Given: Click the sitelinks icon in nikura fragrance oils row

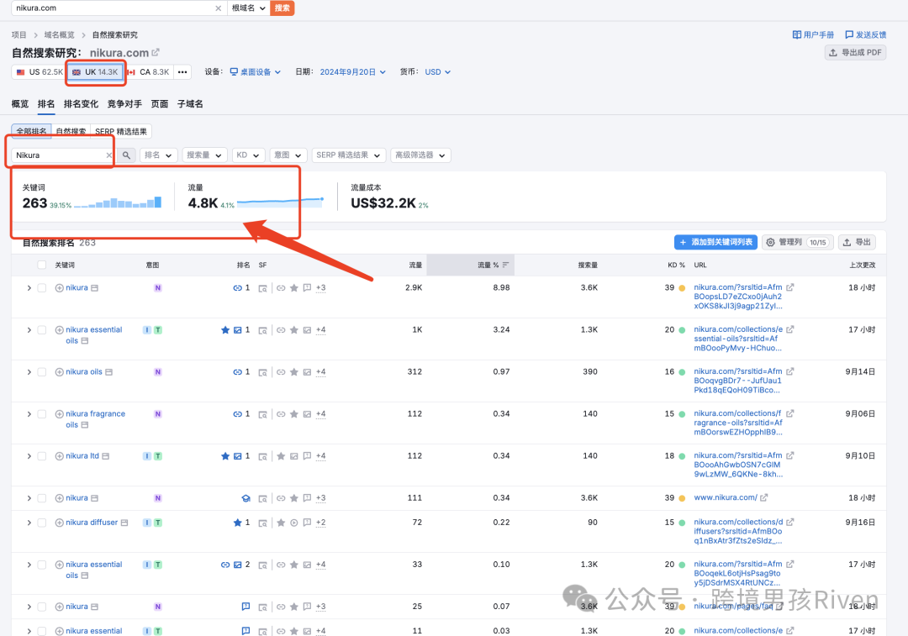Looking at the screenshot, I should tap(237, 414).
